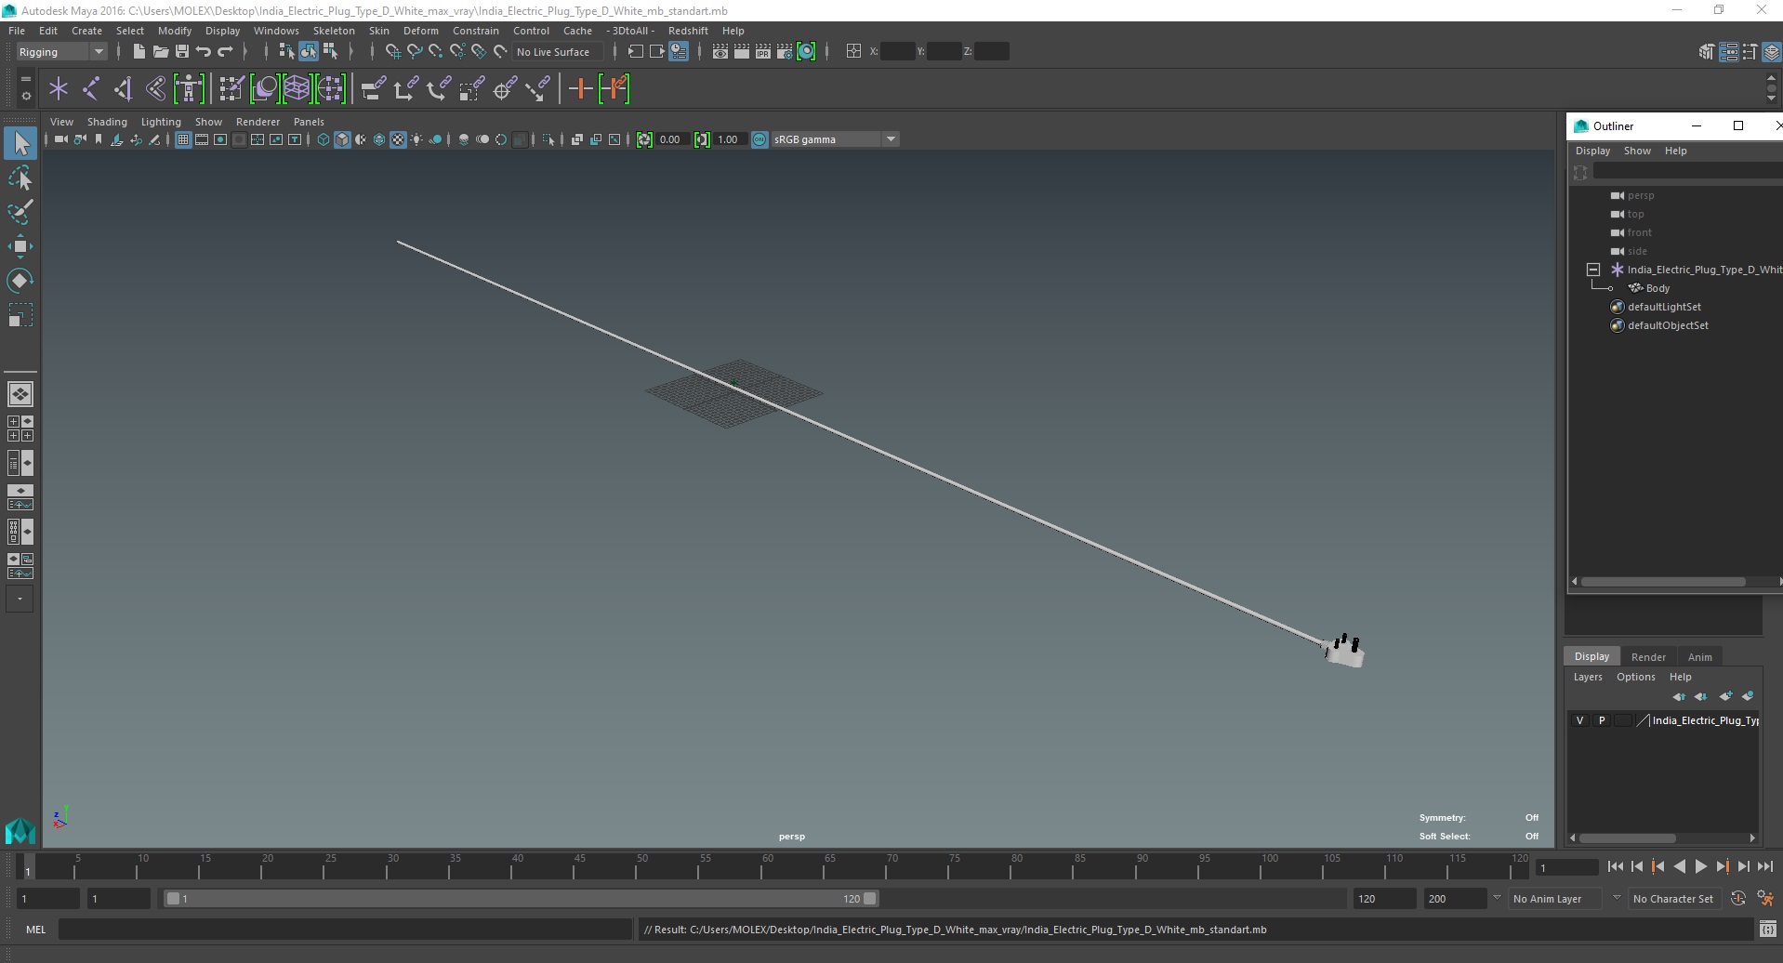Click the Redo arrow icon
The width and height of the screenshot is (1783, 963).
pyautogui.click(x=225, y=52)
